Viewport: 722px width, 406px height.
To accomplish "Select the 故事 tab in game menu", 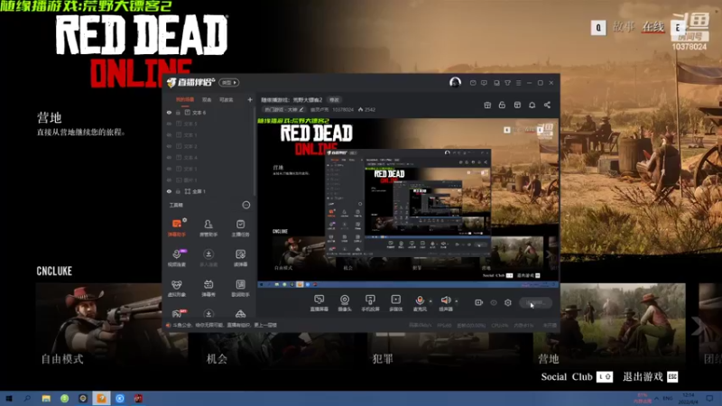I will click(624, 27).
